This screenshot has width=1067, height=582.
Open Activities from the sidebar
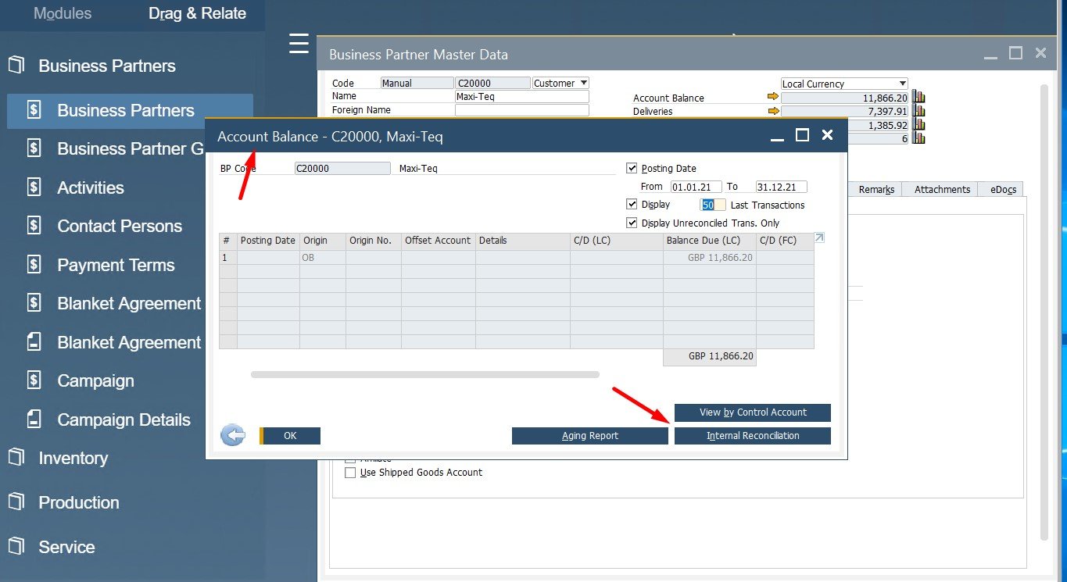click(x=90, y=187)
